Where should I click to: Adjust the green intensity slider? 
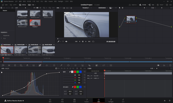pos(69,80)
